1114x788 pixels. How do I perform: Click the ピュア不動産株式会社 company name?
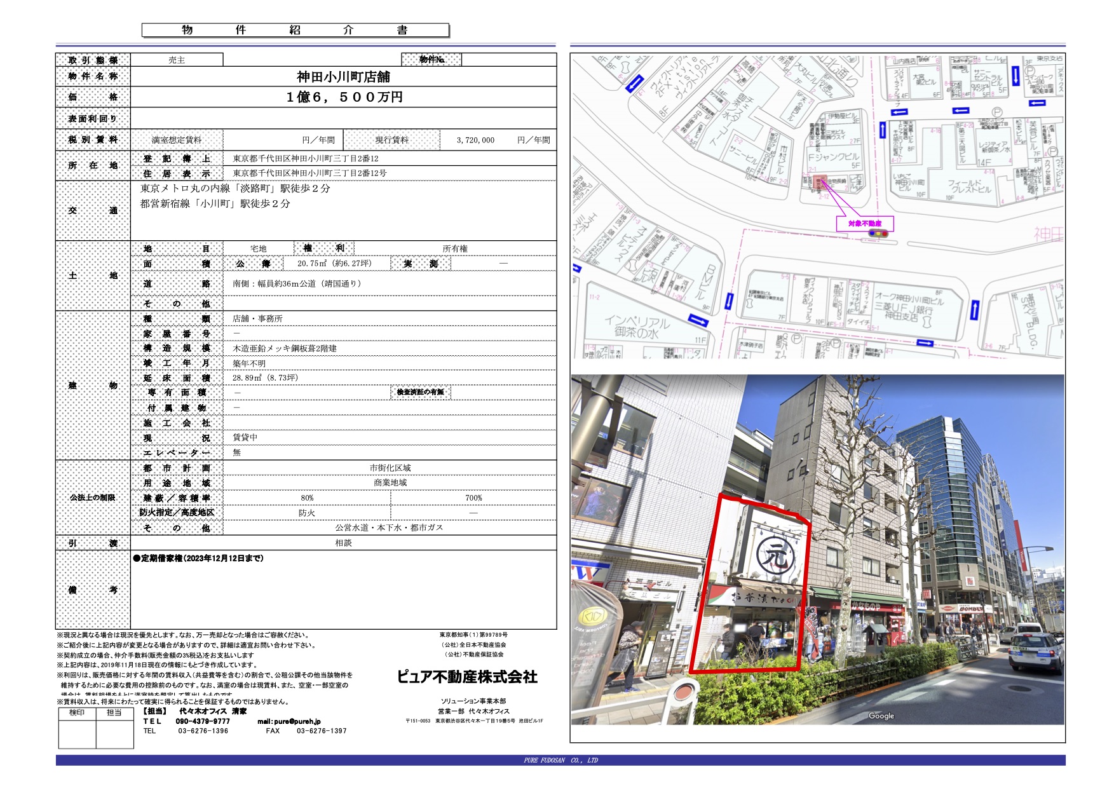467,677
